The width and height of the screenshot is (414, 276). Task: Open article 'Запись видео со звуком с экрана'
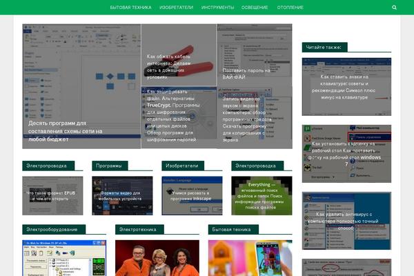click(255, 117)
